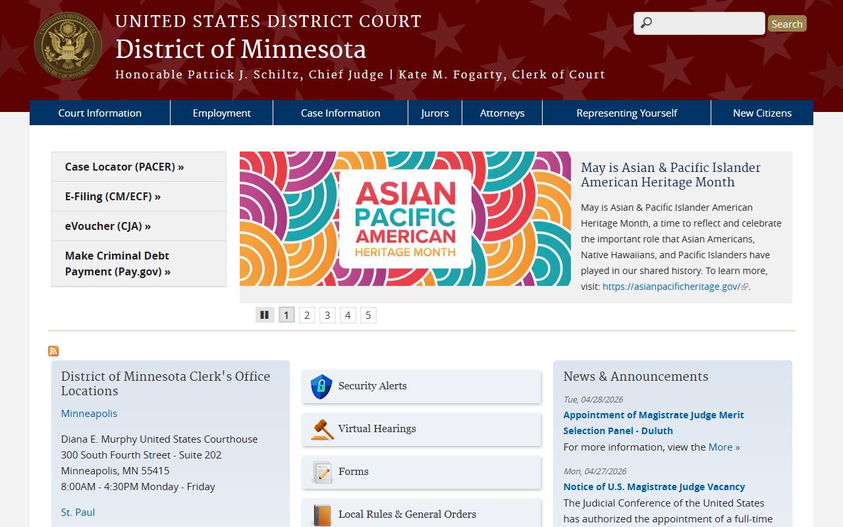Viewport: 843px width, 527px height.
Task: Click the Virtual Hearings gavel icon
Action: 322,430
